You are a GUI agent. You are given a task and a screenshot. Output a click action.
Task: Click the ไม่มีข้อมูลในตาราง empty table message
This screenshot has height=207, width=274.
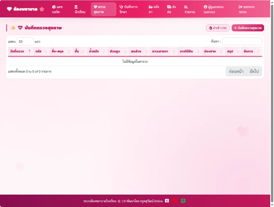coord(135,61)
